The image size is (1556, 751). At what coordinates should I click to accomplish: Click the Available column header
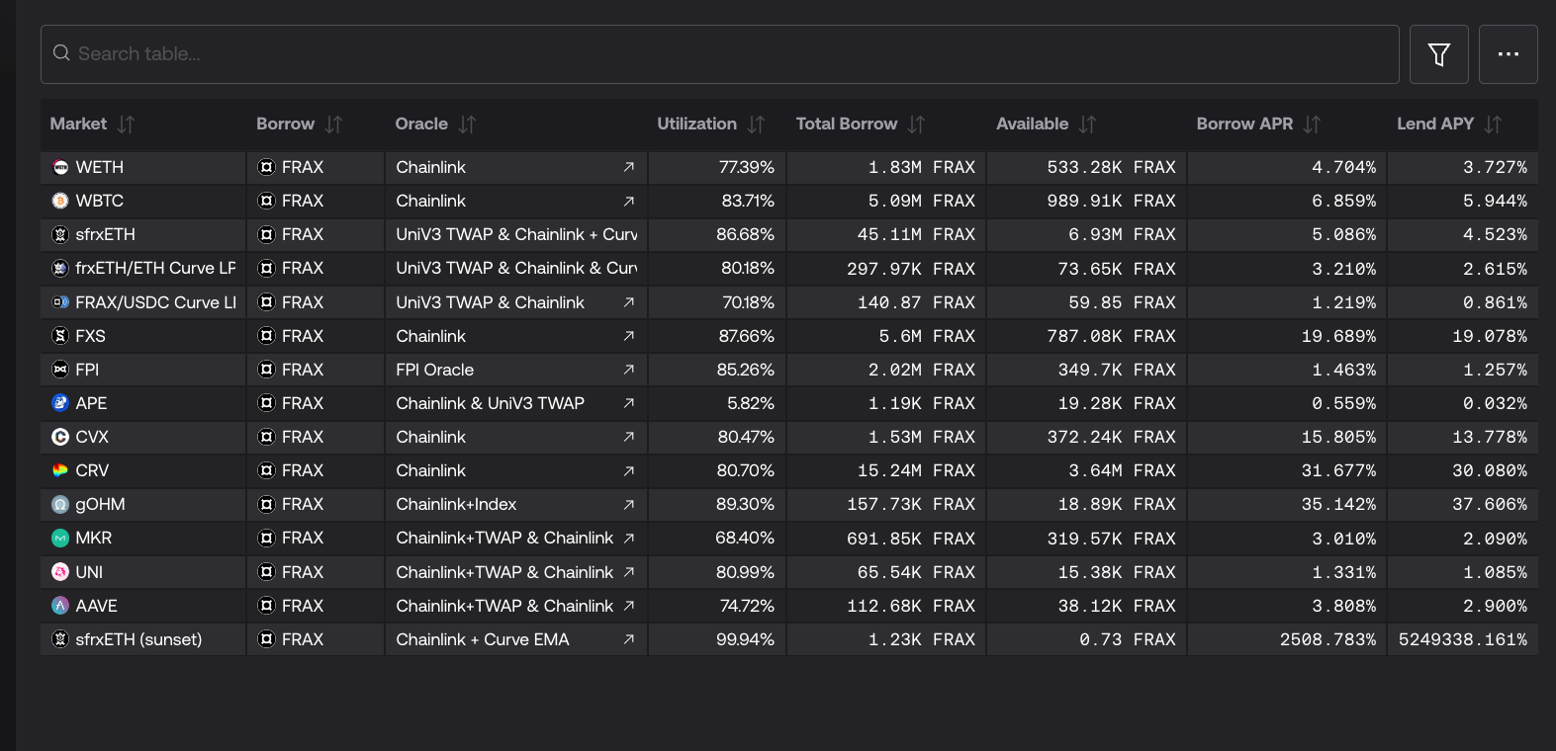click(1032, 124)
